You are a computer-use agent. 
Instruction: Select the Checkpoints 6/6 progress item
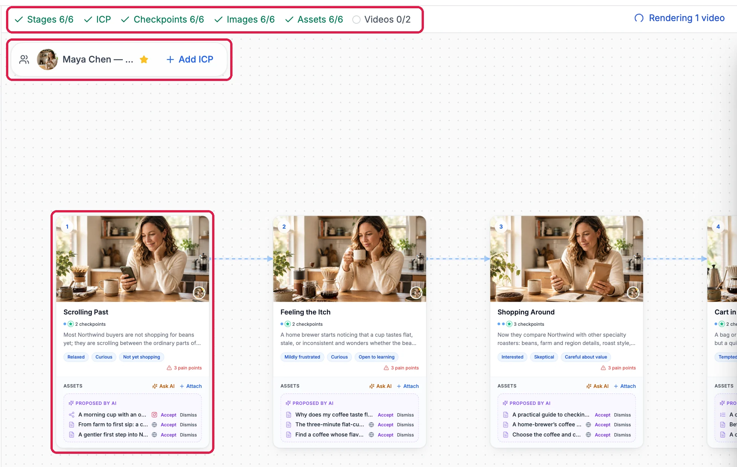point(162,20)
